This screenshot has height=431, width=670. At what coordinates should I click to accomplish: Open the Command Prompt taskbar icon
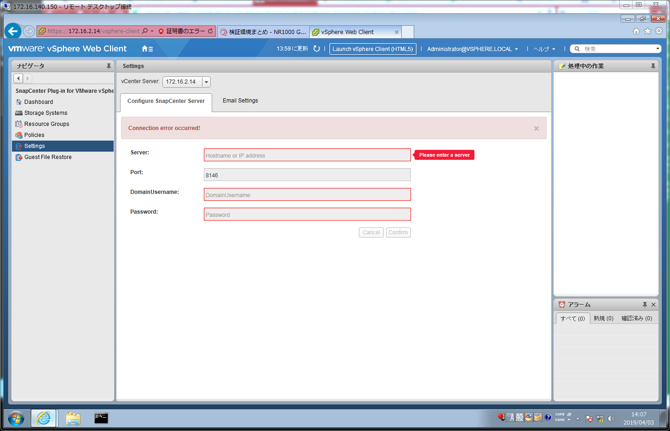coord(101,419)
